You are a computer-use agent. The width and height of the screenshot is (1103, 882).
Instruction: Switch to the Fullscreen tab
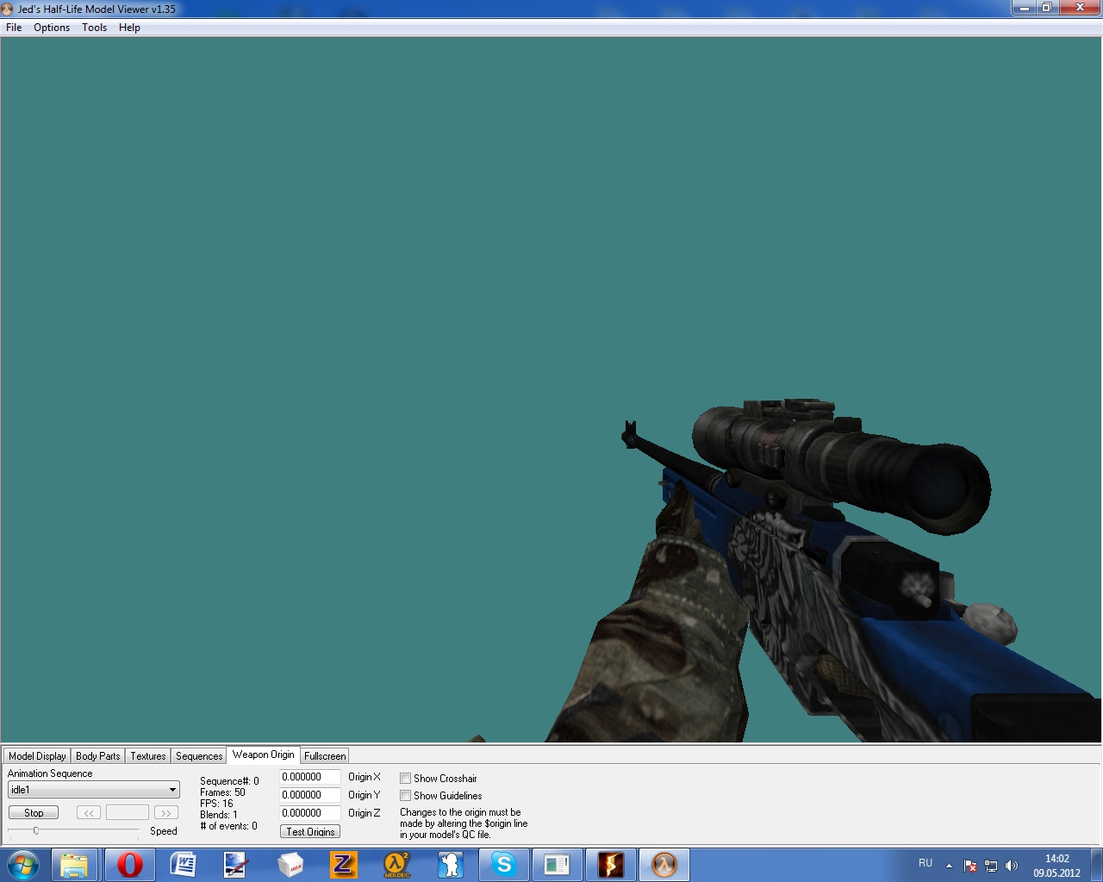tap(325, 756)
